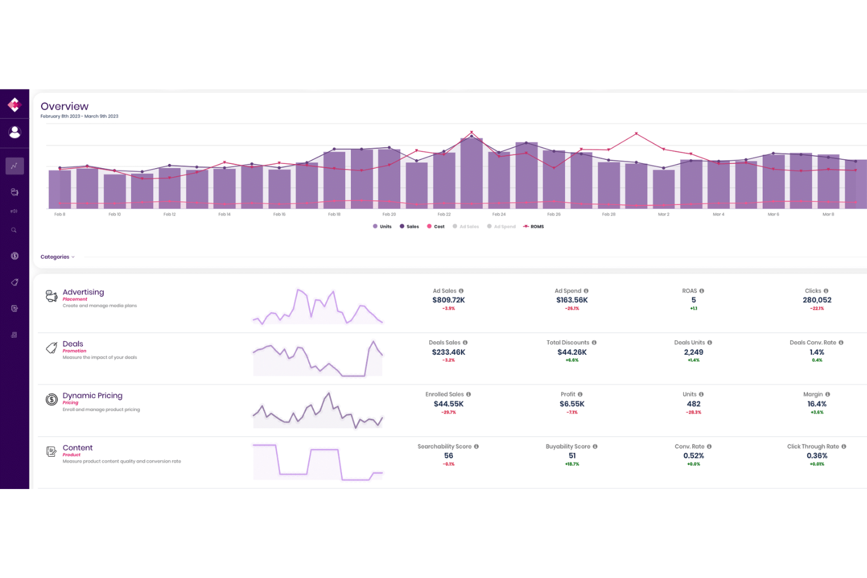This screenshot has height=578, width=867.
Task: Expand the Categories dropdown
Action: click(x=57, y=256)
